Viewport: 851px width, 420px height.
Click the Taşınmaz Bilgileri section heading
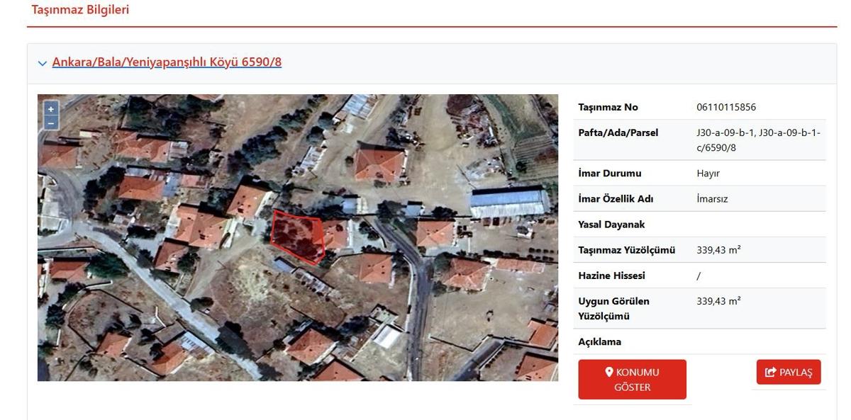(x=80, y=10)
